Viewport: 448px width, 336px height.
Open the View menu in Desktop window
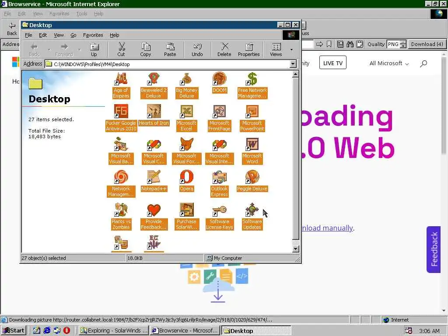click(x=59, y=35)
